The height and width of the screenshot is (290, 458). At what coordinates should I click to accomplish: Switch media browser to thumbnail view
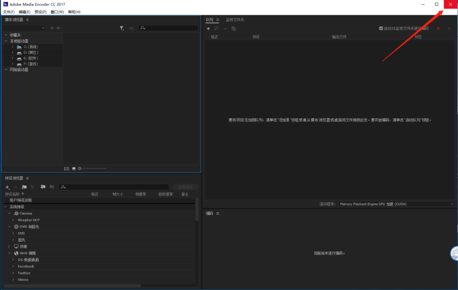74,169
